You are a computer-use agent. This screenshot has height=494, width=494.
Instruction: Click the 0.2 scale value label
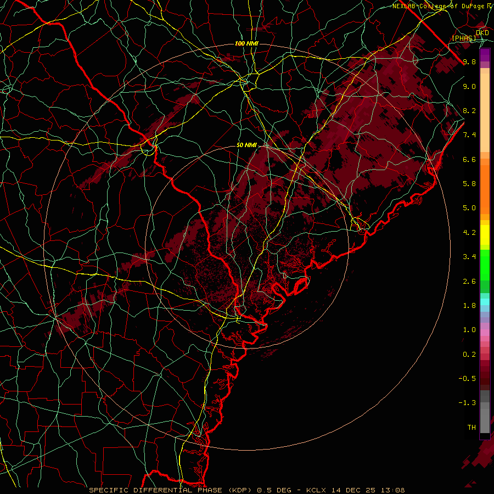(x=469, y=355)
